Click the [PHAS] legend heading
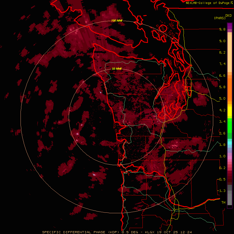Viewport: 234px width, 234px height. (x=220, y=18)
